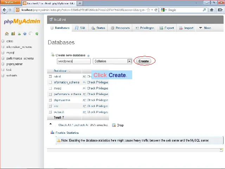Click the sidebar MySQL documentation icon
Screen dimensions: 225x169
30,34
